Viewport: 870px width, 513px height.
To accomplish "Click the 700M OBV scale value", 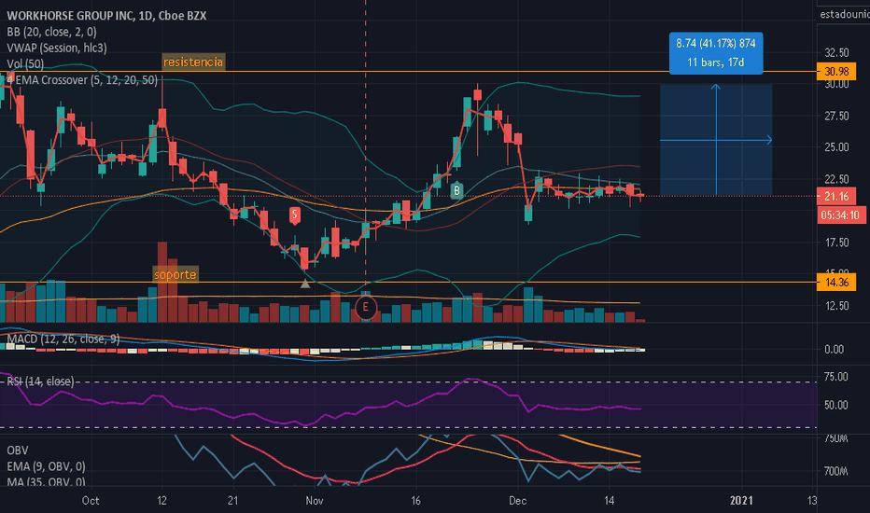I will [x=836, y=471].
